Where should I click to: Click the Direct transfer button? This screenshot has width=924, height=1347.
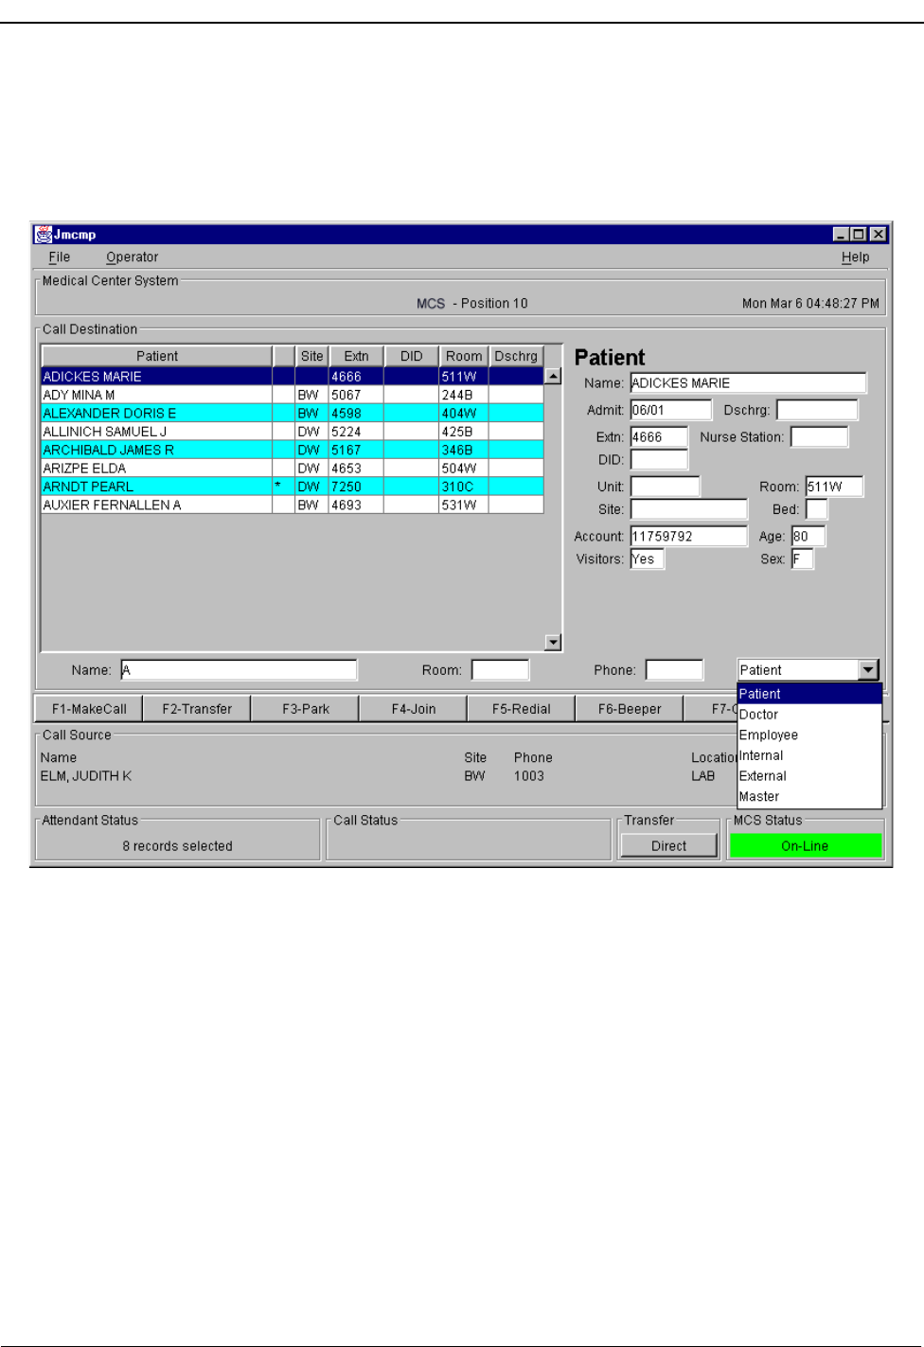coord(669,846)
